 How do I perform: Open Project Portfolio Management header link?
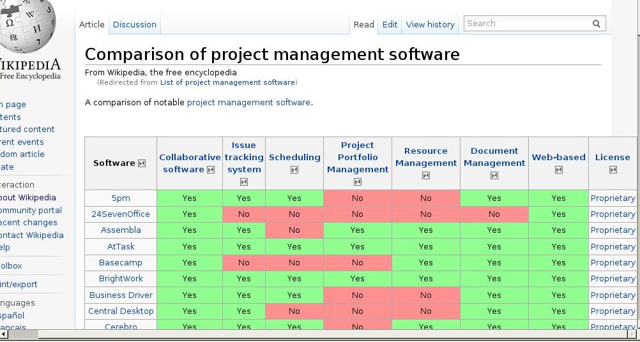point(358,157)
